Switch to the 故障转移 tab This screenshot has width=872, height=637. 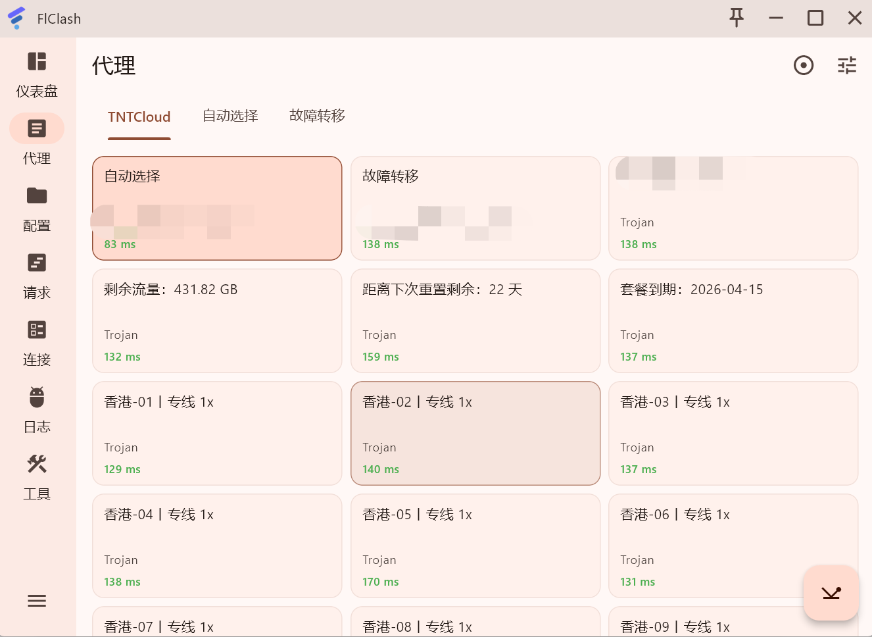coord(317,115)
